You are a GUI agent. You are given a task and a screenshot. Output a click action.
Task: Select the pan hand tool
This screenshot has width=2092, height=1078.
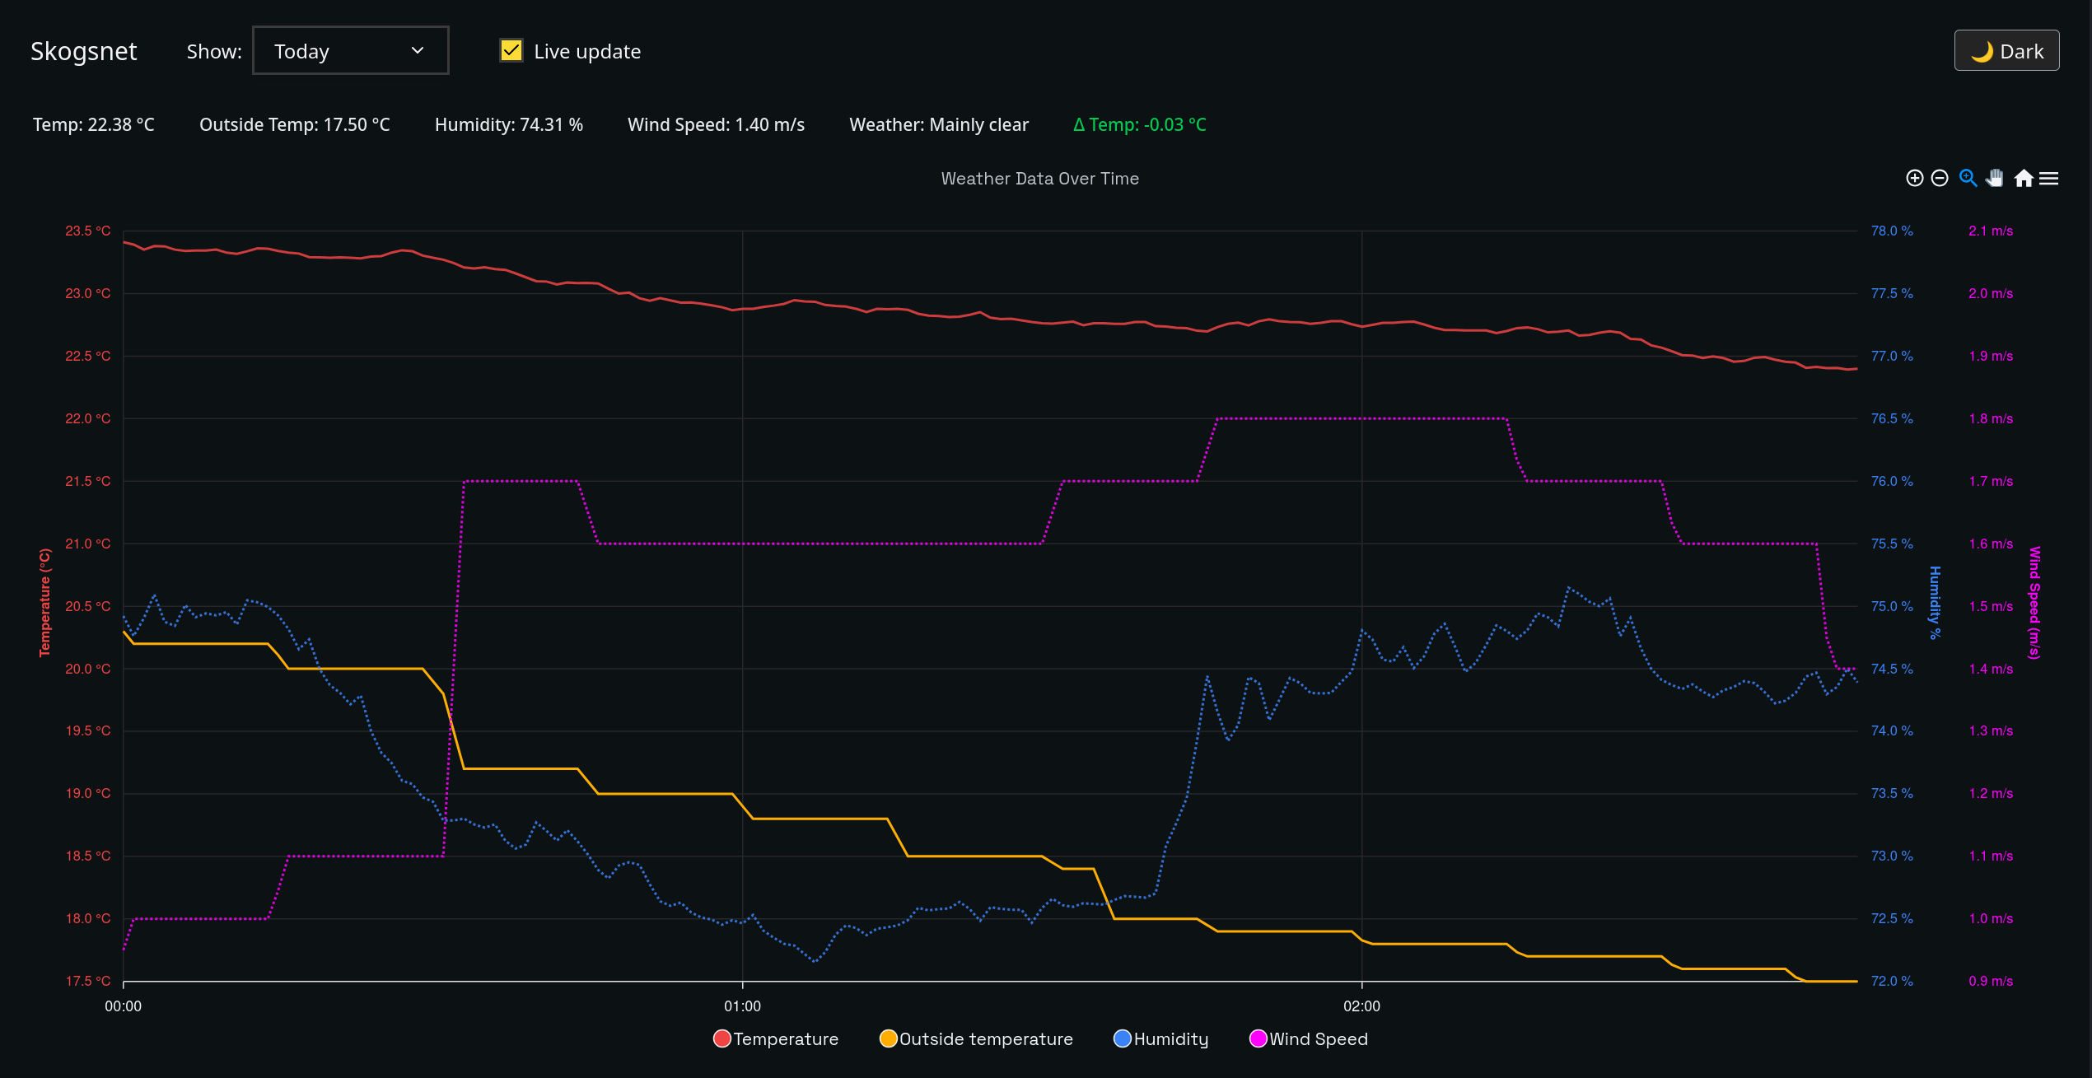click(x=1995, y=178)
